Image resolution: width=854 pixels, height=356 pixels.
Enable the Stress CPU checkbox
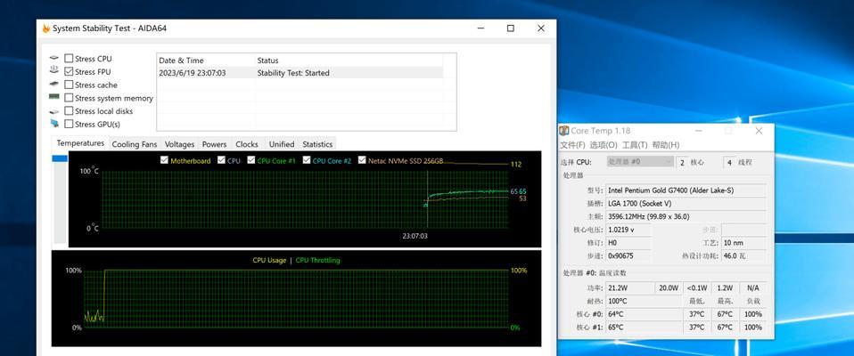pyautogui.click(x=69, y=58)
